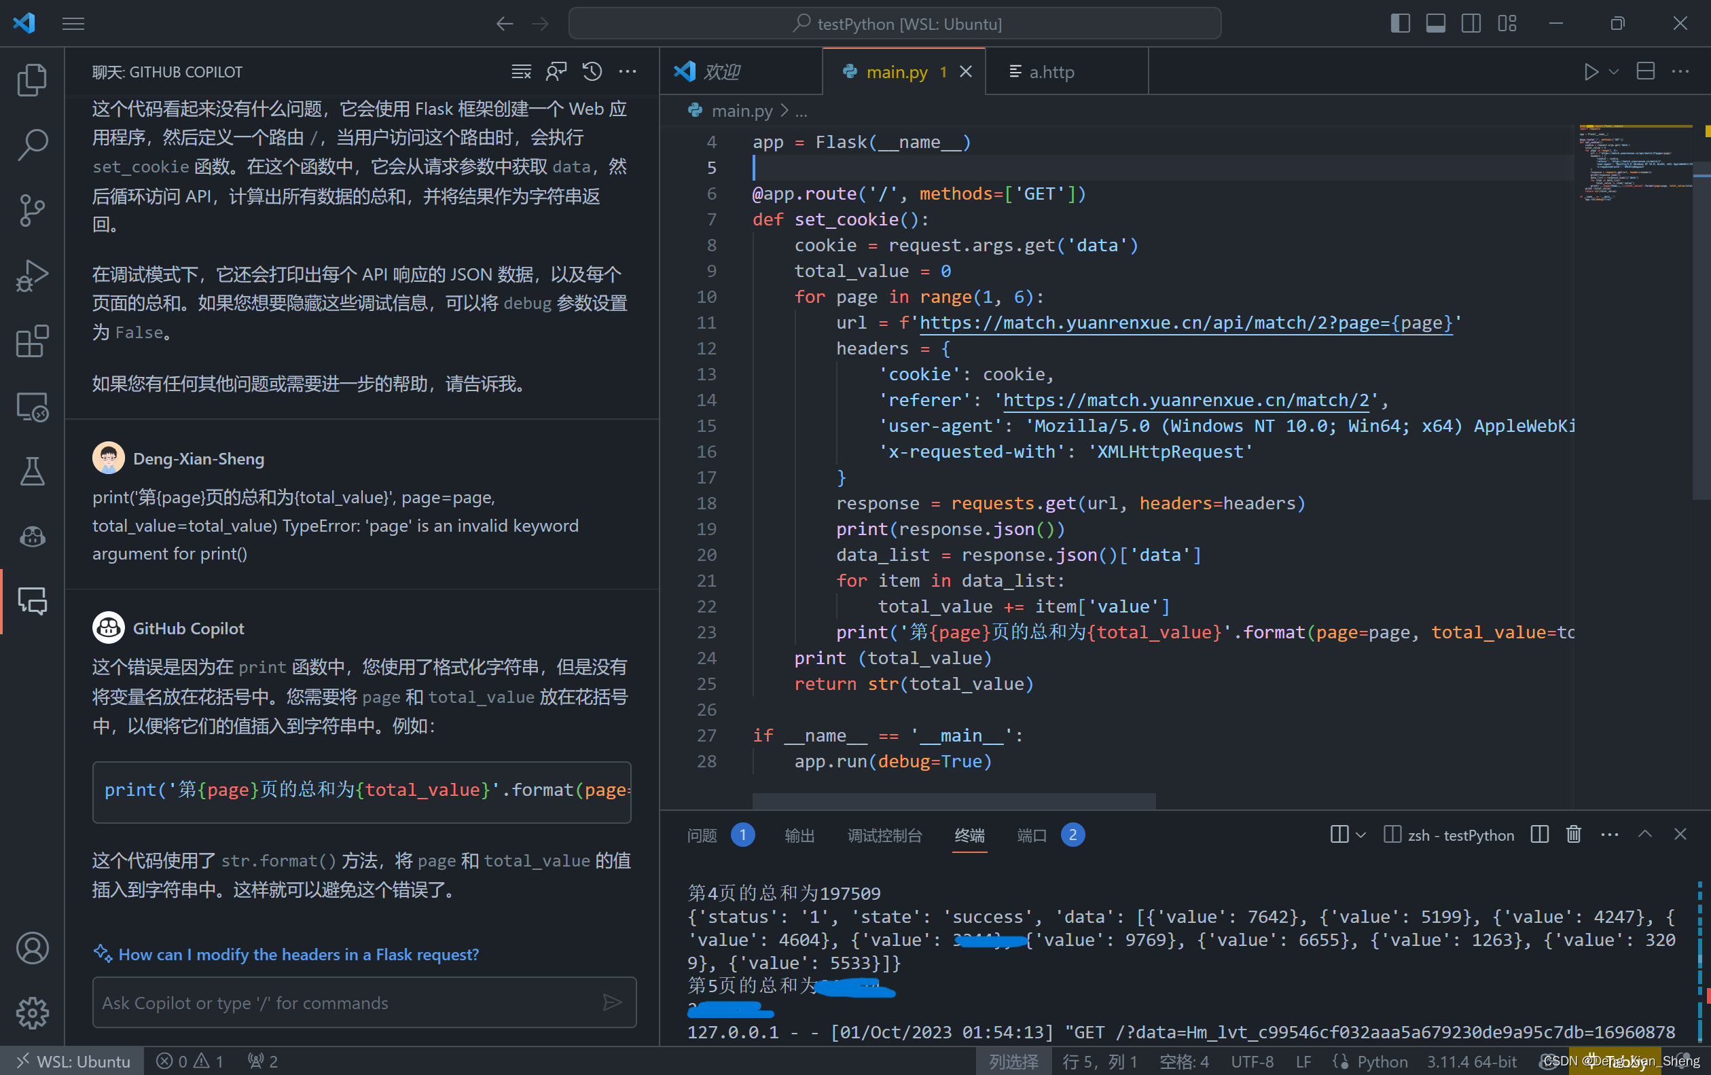Kill the terminal with trash icon
This screenshot has height=1075, width=1711.
[1573, 834]
